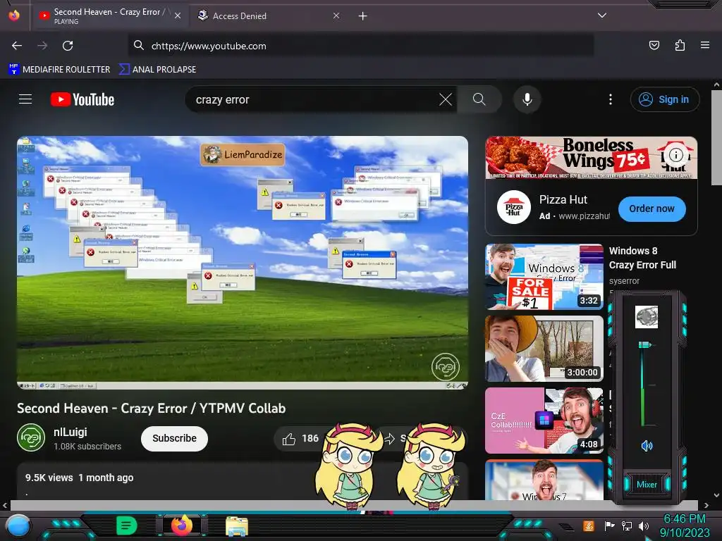This screenshot has width=722, height=541.
Task: Click the Pizza Hut logo in ad
Action: [x=513, y=208]
